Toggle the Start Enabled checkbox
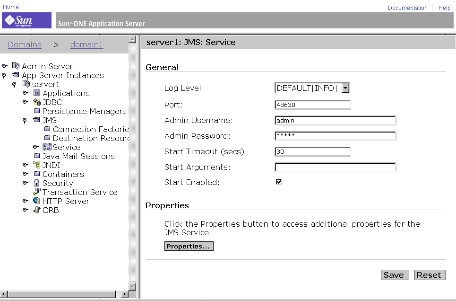This screenshot has height=301, width=456. coord(279,182)
